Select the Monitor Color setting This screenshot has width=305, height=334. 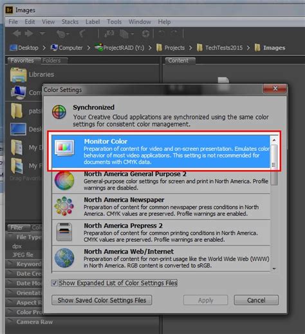pyautogui.click(x=161, y=152)
